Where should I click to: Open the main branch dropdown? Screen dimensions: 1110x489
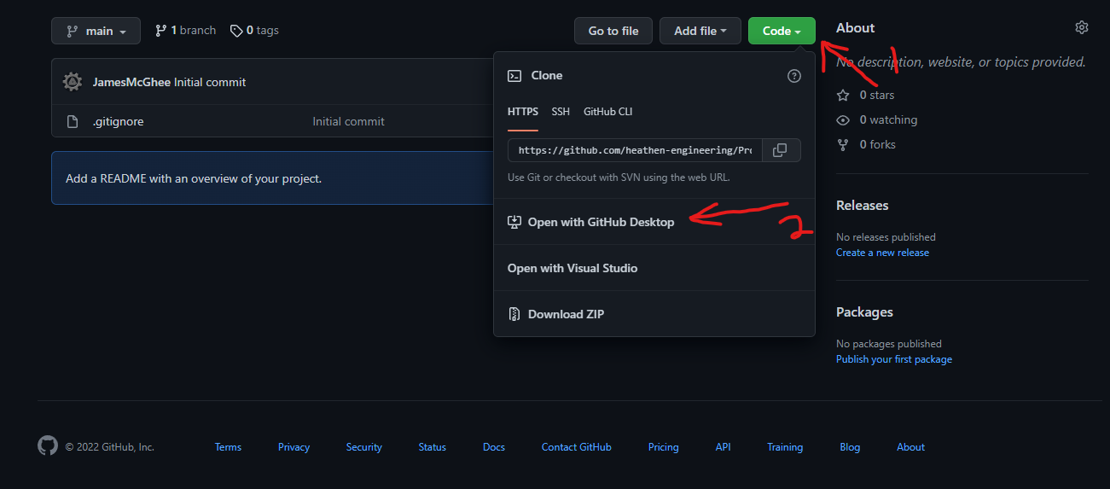point(96,31)
